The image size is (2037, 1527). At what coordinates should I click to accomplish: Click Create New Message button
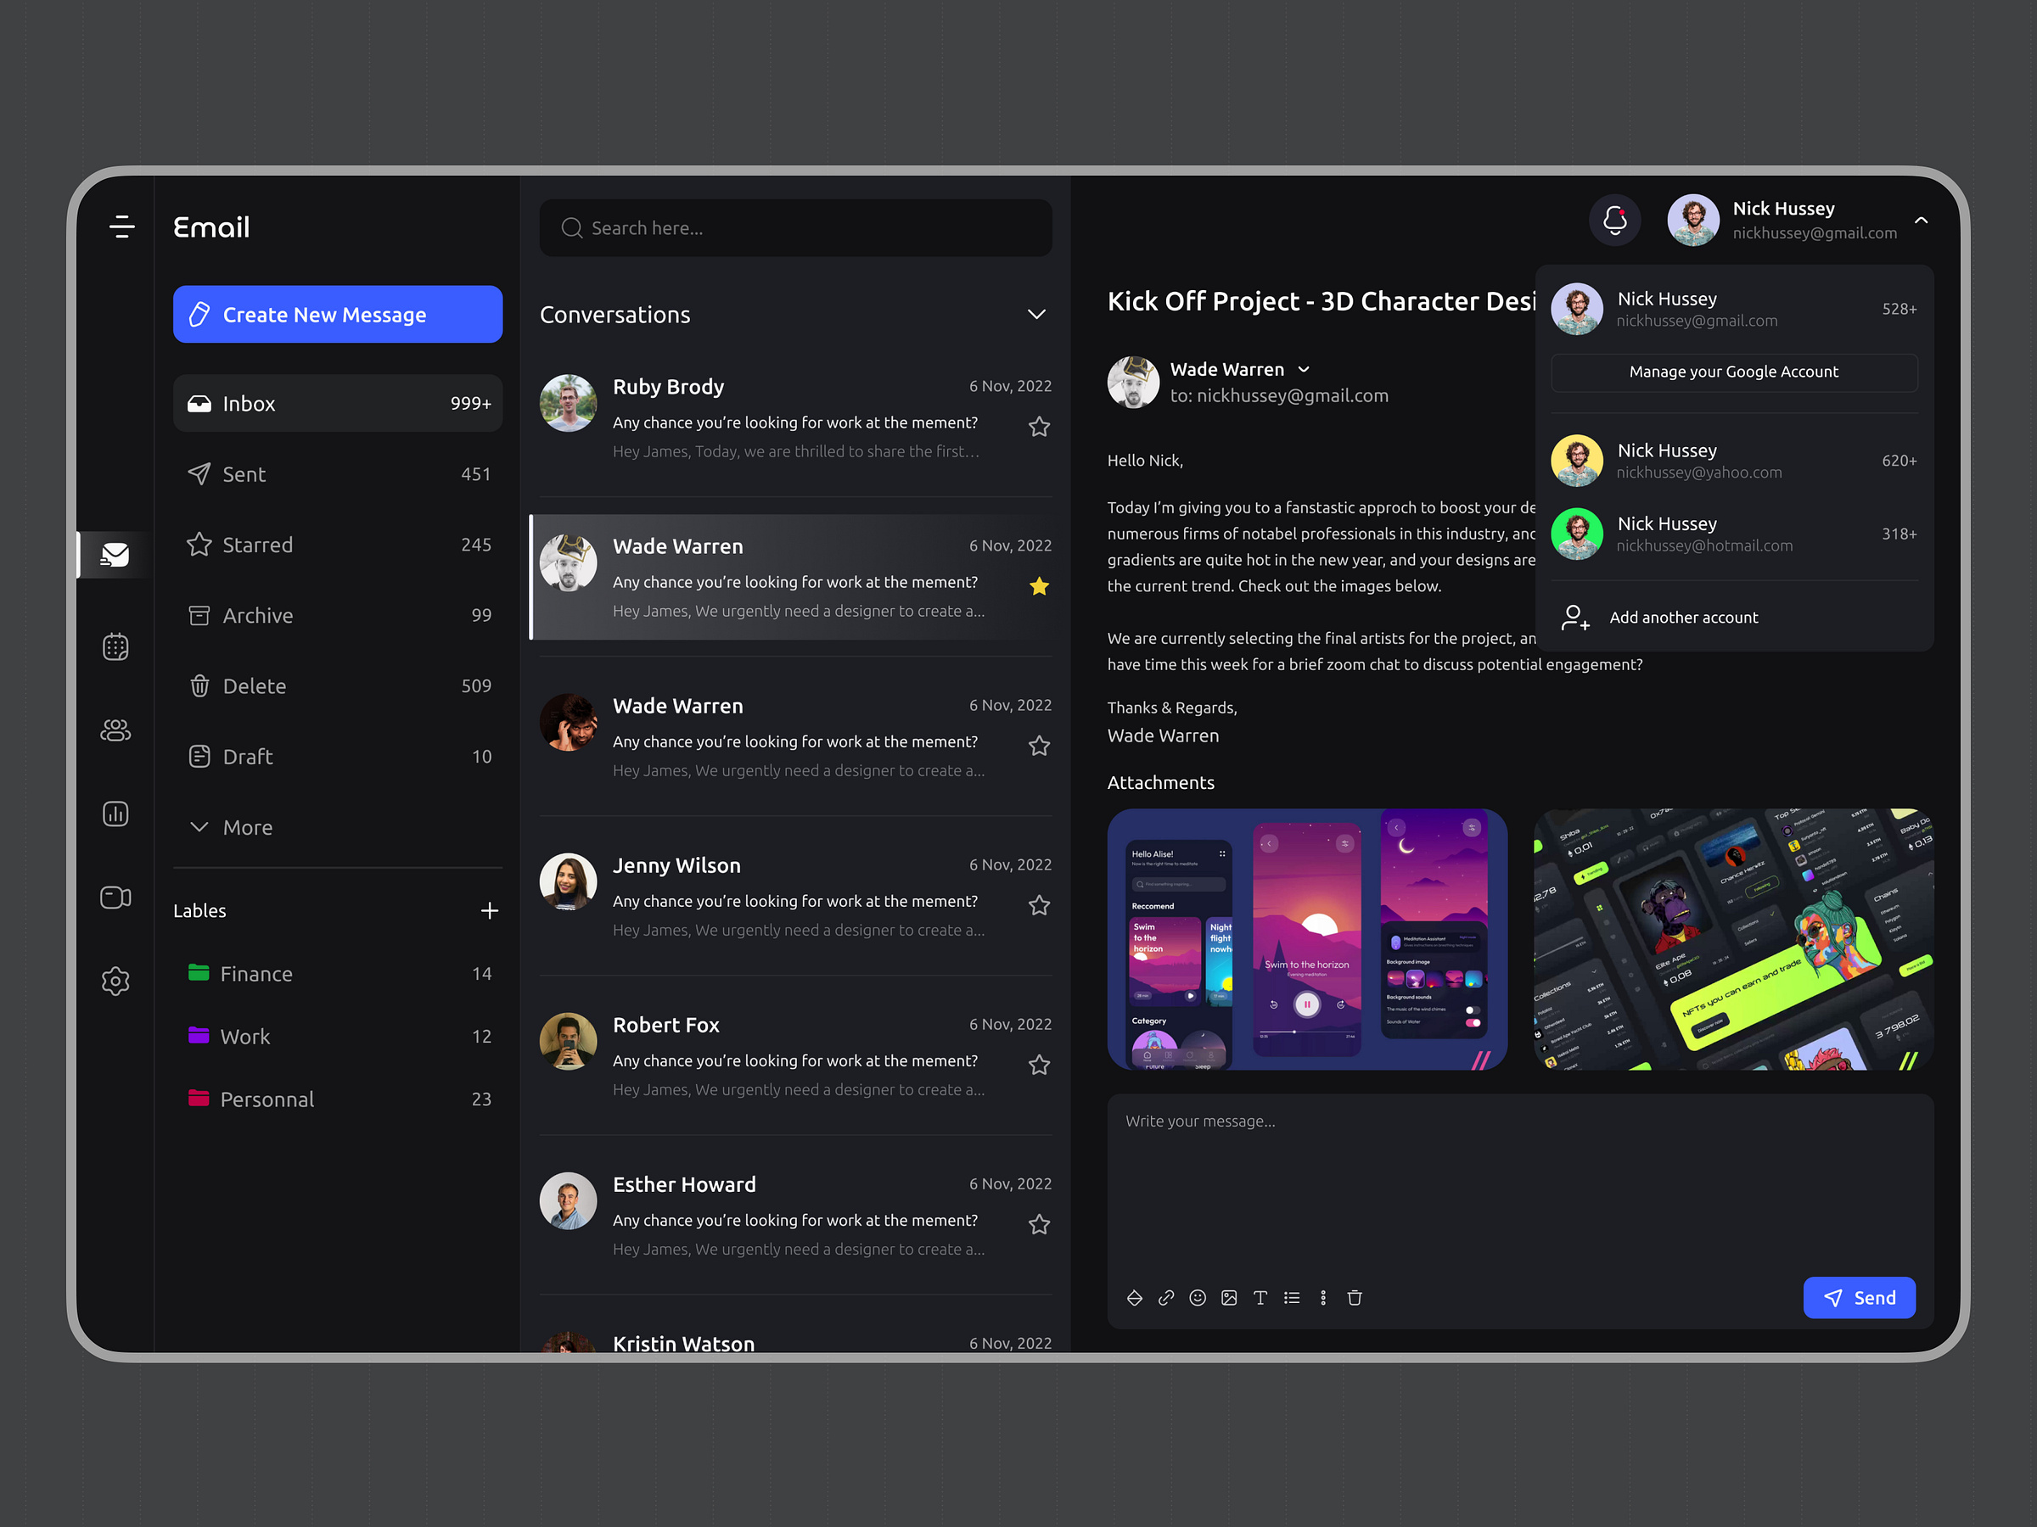click(x=339, y=315)
